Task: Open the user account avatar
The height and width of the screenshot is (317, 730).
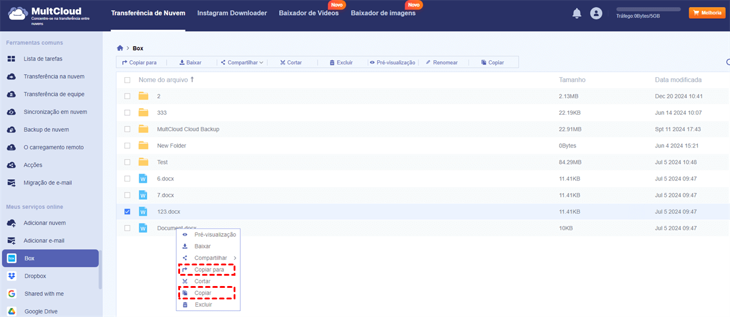Action: point(596,13)
